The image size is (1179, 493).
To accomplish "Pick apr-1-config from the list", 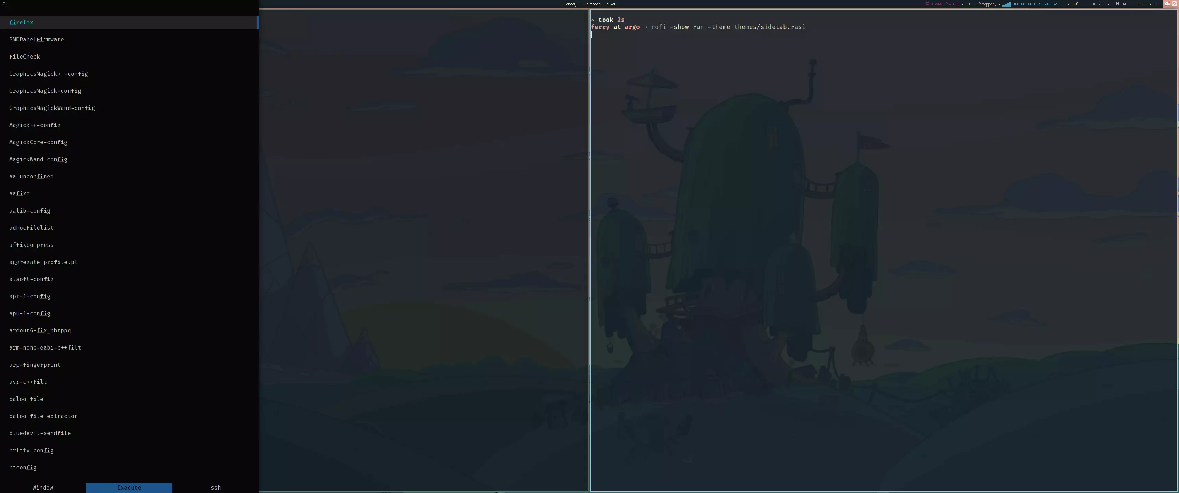I will pyautogui.click(x=129, y=296).
